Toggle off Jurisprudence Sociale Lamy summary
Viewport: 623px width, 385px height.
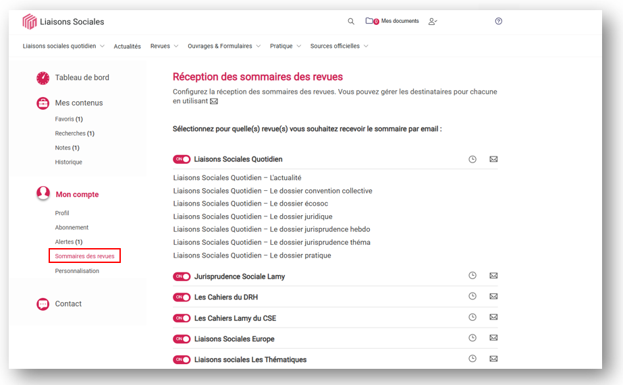(182, 276)
